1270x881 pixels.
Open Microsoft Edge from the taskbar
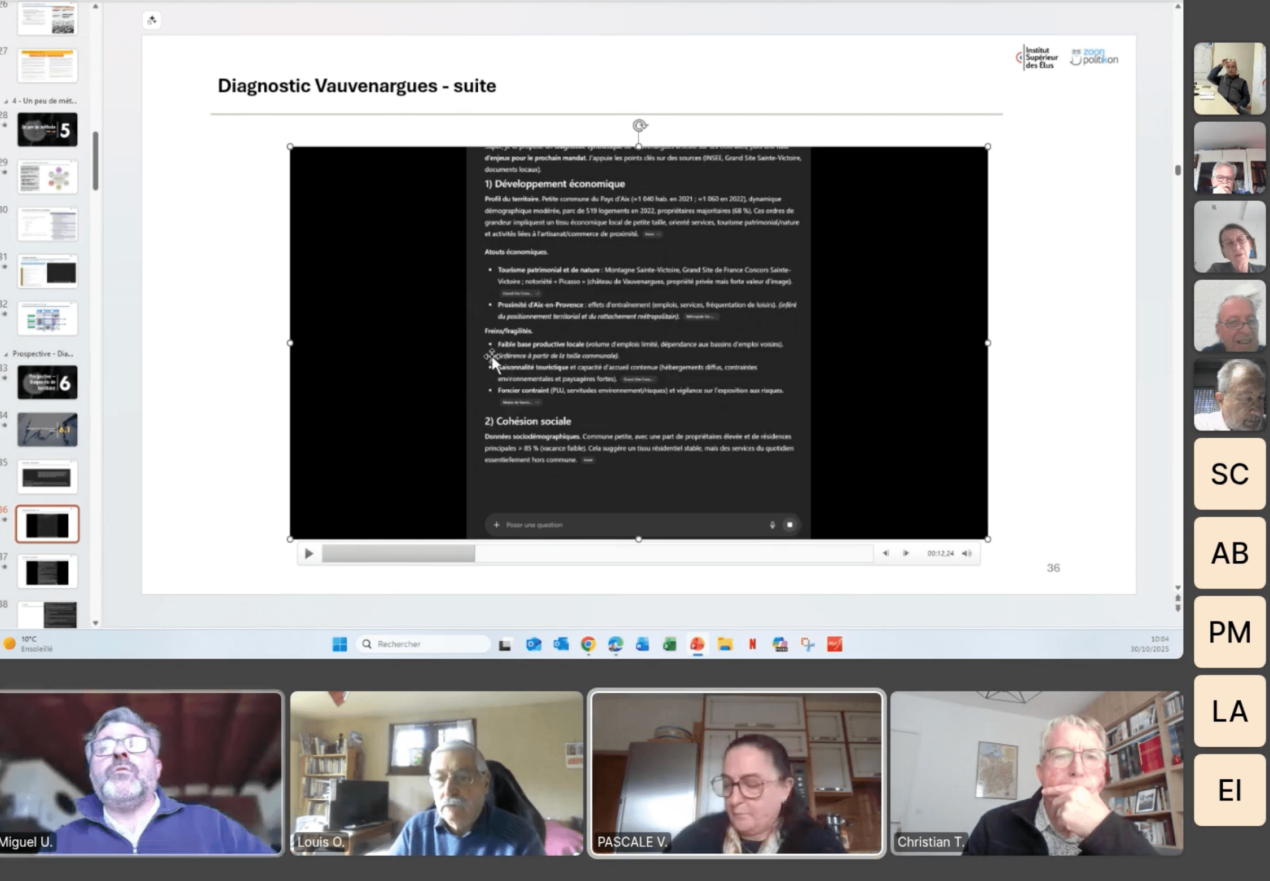click(615, 644)
